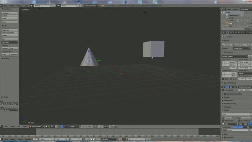This screenshot has height=142, width=252.
Task: Select the Cube in outliner
Action: click(230, 26)
